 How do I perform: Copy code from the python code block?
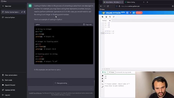pos(87,24)
